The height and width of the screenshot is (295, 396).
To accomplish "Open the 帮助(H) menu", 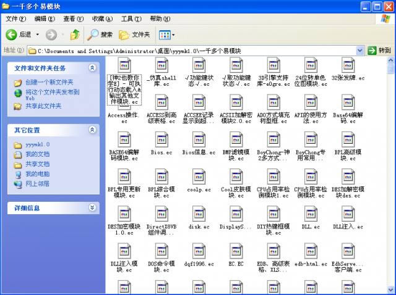I will click(160, 19).
